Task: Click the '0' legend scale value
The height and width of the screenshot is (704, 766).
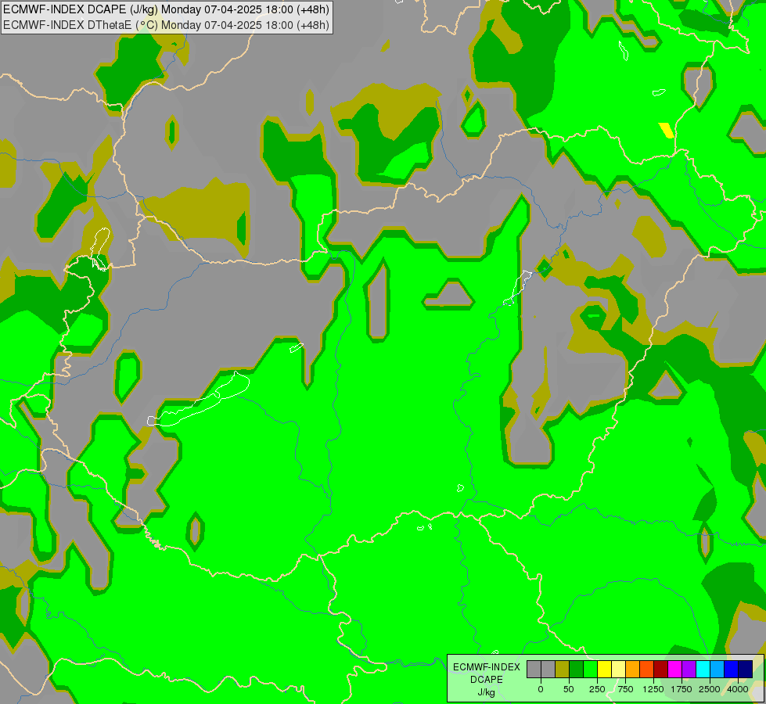Action: (x=541, y=689)
